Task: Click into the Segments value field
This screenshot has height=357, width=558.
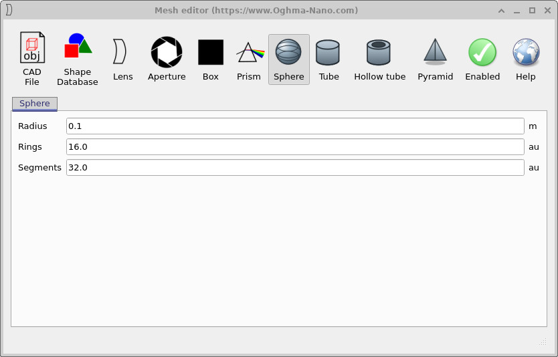Action: click(294, 168)
